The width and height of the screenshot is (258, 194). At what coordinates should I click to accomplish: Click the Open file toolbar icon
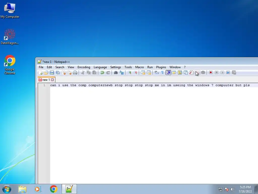pos(46,72)
